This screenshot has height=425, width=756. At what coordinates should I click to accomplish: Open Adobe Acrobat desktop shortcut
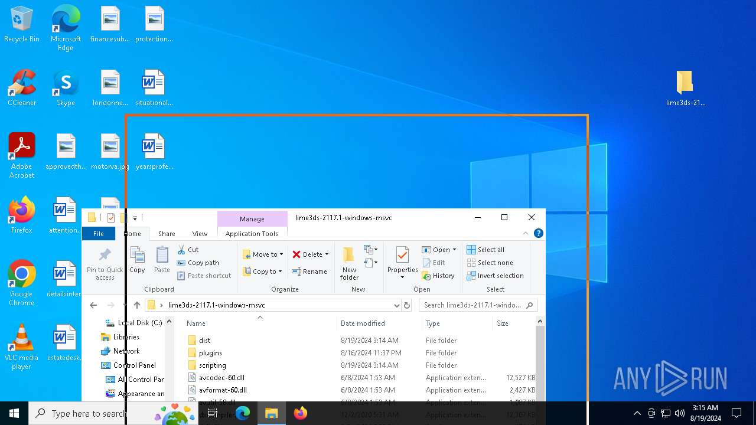[22, 155]
